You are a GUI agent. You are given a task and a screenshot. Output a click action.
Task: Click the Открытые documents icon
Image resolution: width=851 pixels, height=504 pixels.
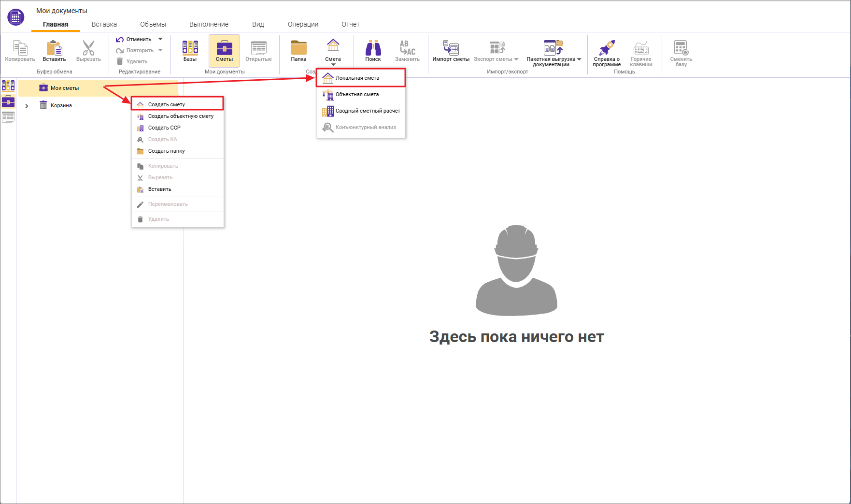coord(258,51)
